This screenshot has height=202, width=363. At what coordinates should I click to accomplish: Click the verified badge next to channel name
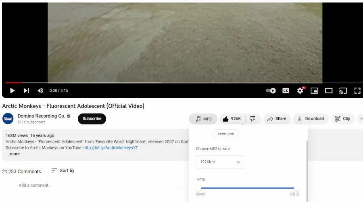[69, 116]
